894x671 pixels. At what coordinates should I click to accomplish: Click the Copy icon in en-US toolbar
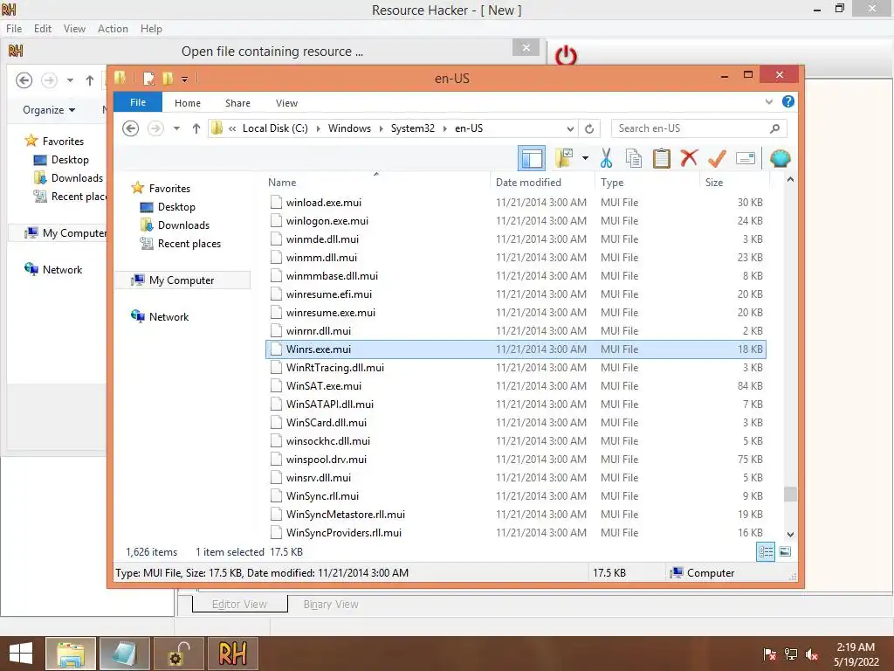[634, 159]
